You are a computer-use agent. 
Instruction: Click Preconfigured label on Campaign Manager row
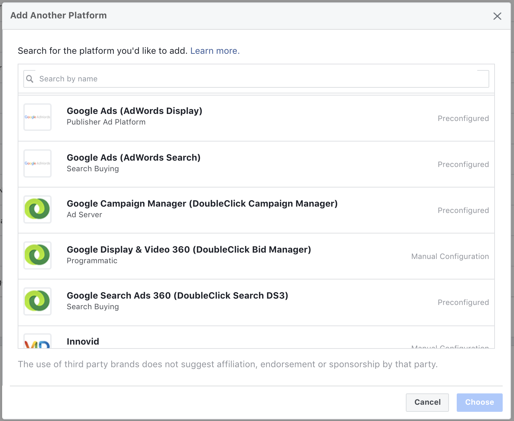coord(463,210)
